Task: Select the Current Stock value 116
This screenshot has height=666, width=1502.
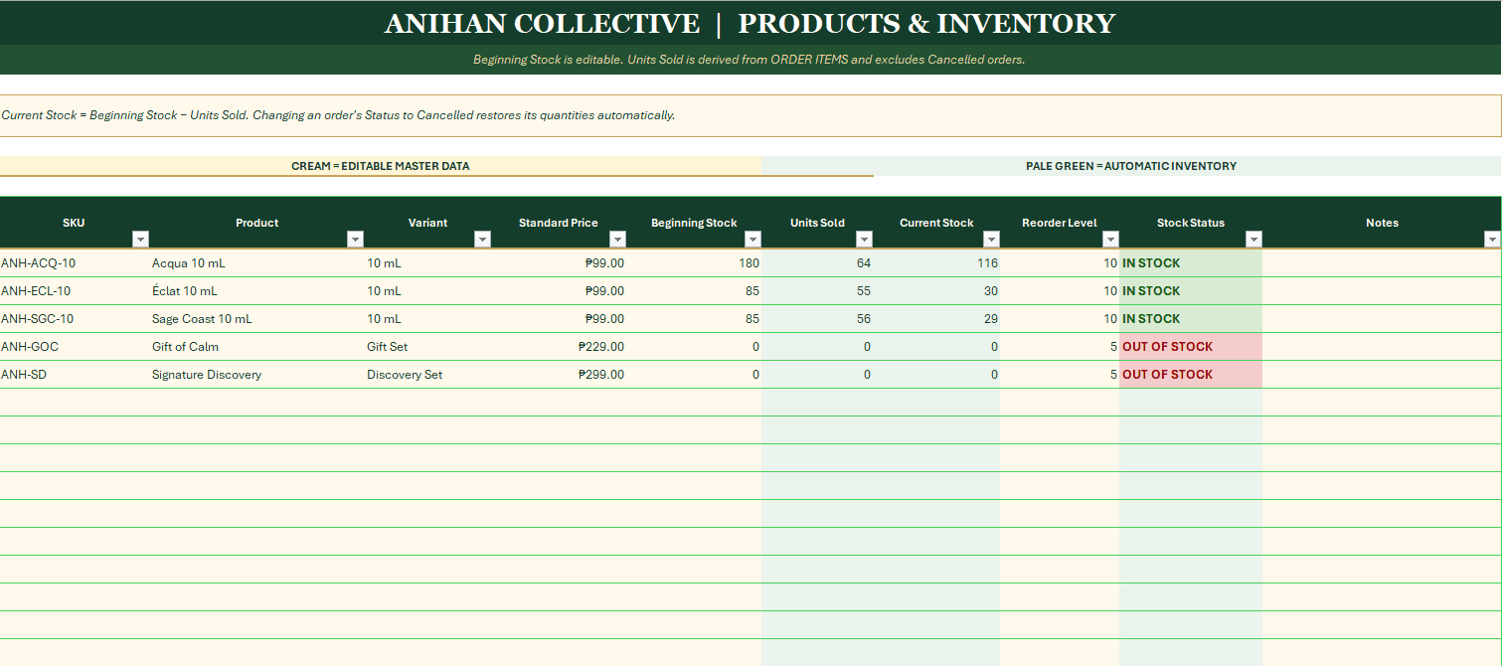Action: tap(936, 263)
